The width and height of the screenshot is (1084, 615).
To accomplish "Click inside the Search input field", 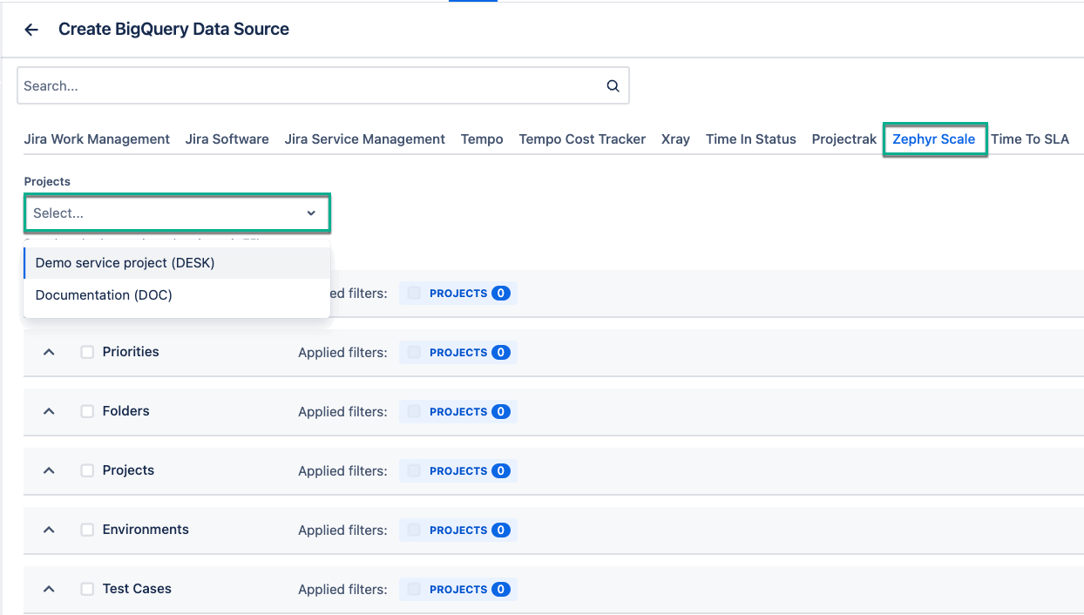I will [305, 85].
